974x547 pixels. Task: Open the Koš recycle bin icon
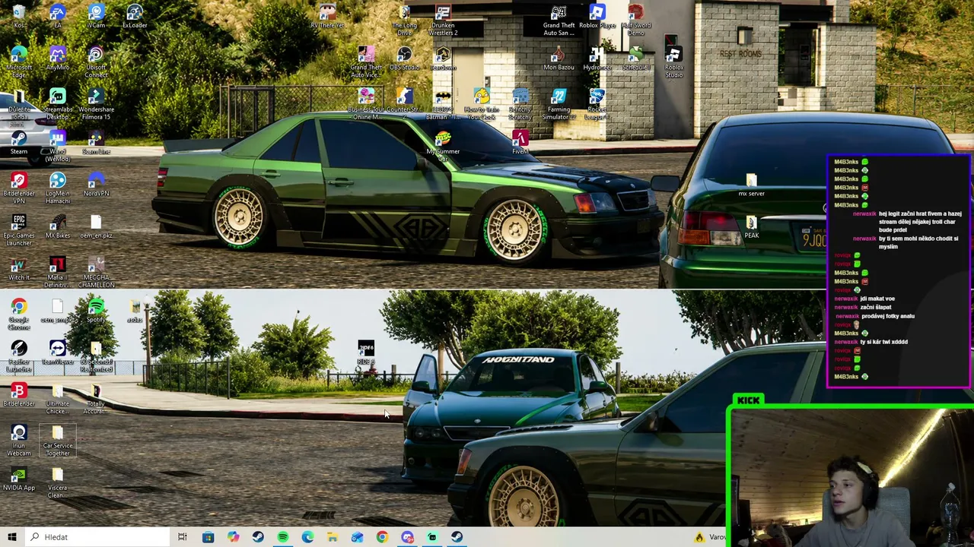pos(19,17)
